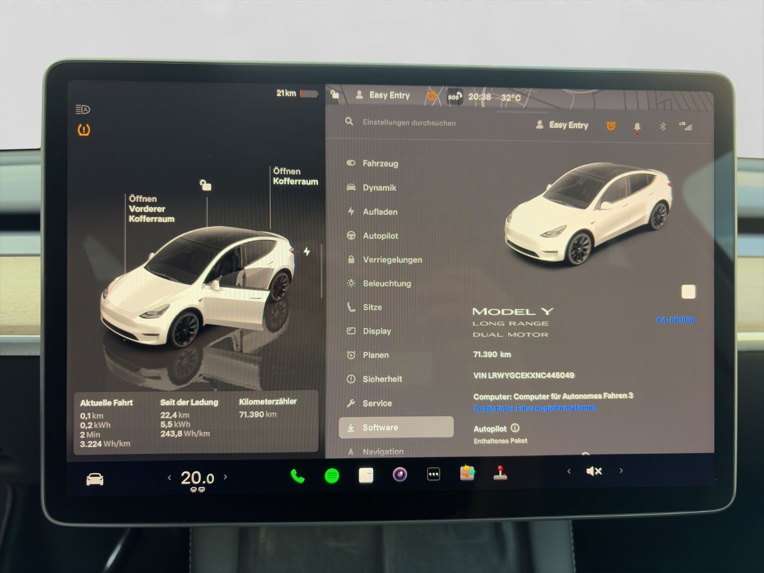Open the calendar app icon

(x=366, y=475)
